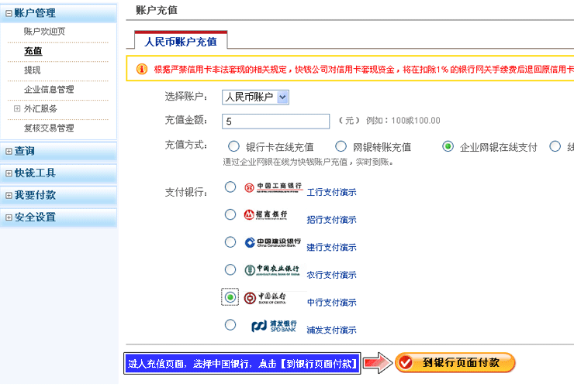Screen dimensions: 574x387
Task: Click the SPD Bank logo
Action: tap(274, 326)
